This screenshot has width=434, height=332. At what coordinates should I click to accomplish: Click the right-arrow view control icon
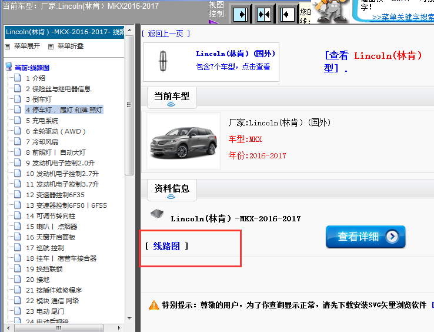click(241, 14)
